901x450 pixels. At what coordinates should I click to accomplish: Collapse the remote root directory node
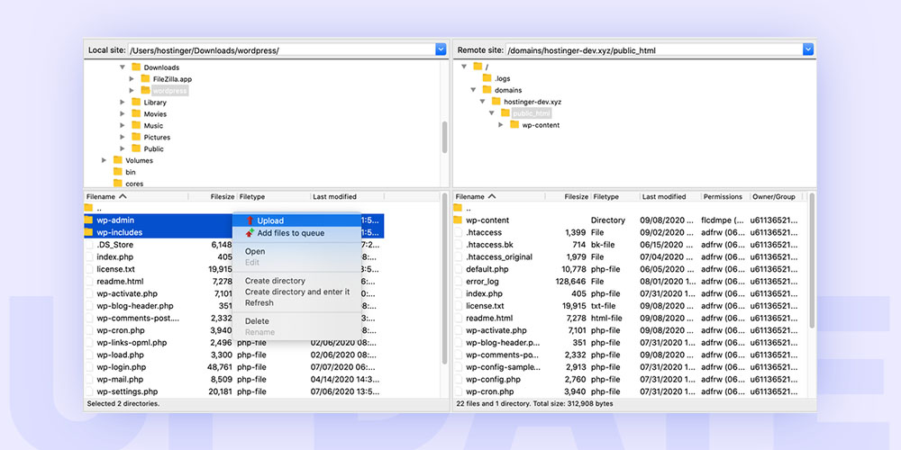pos(464,67)
